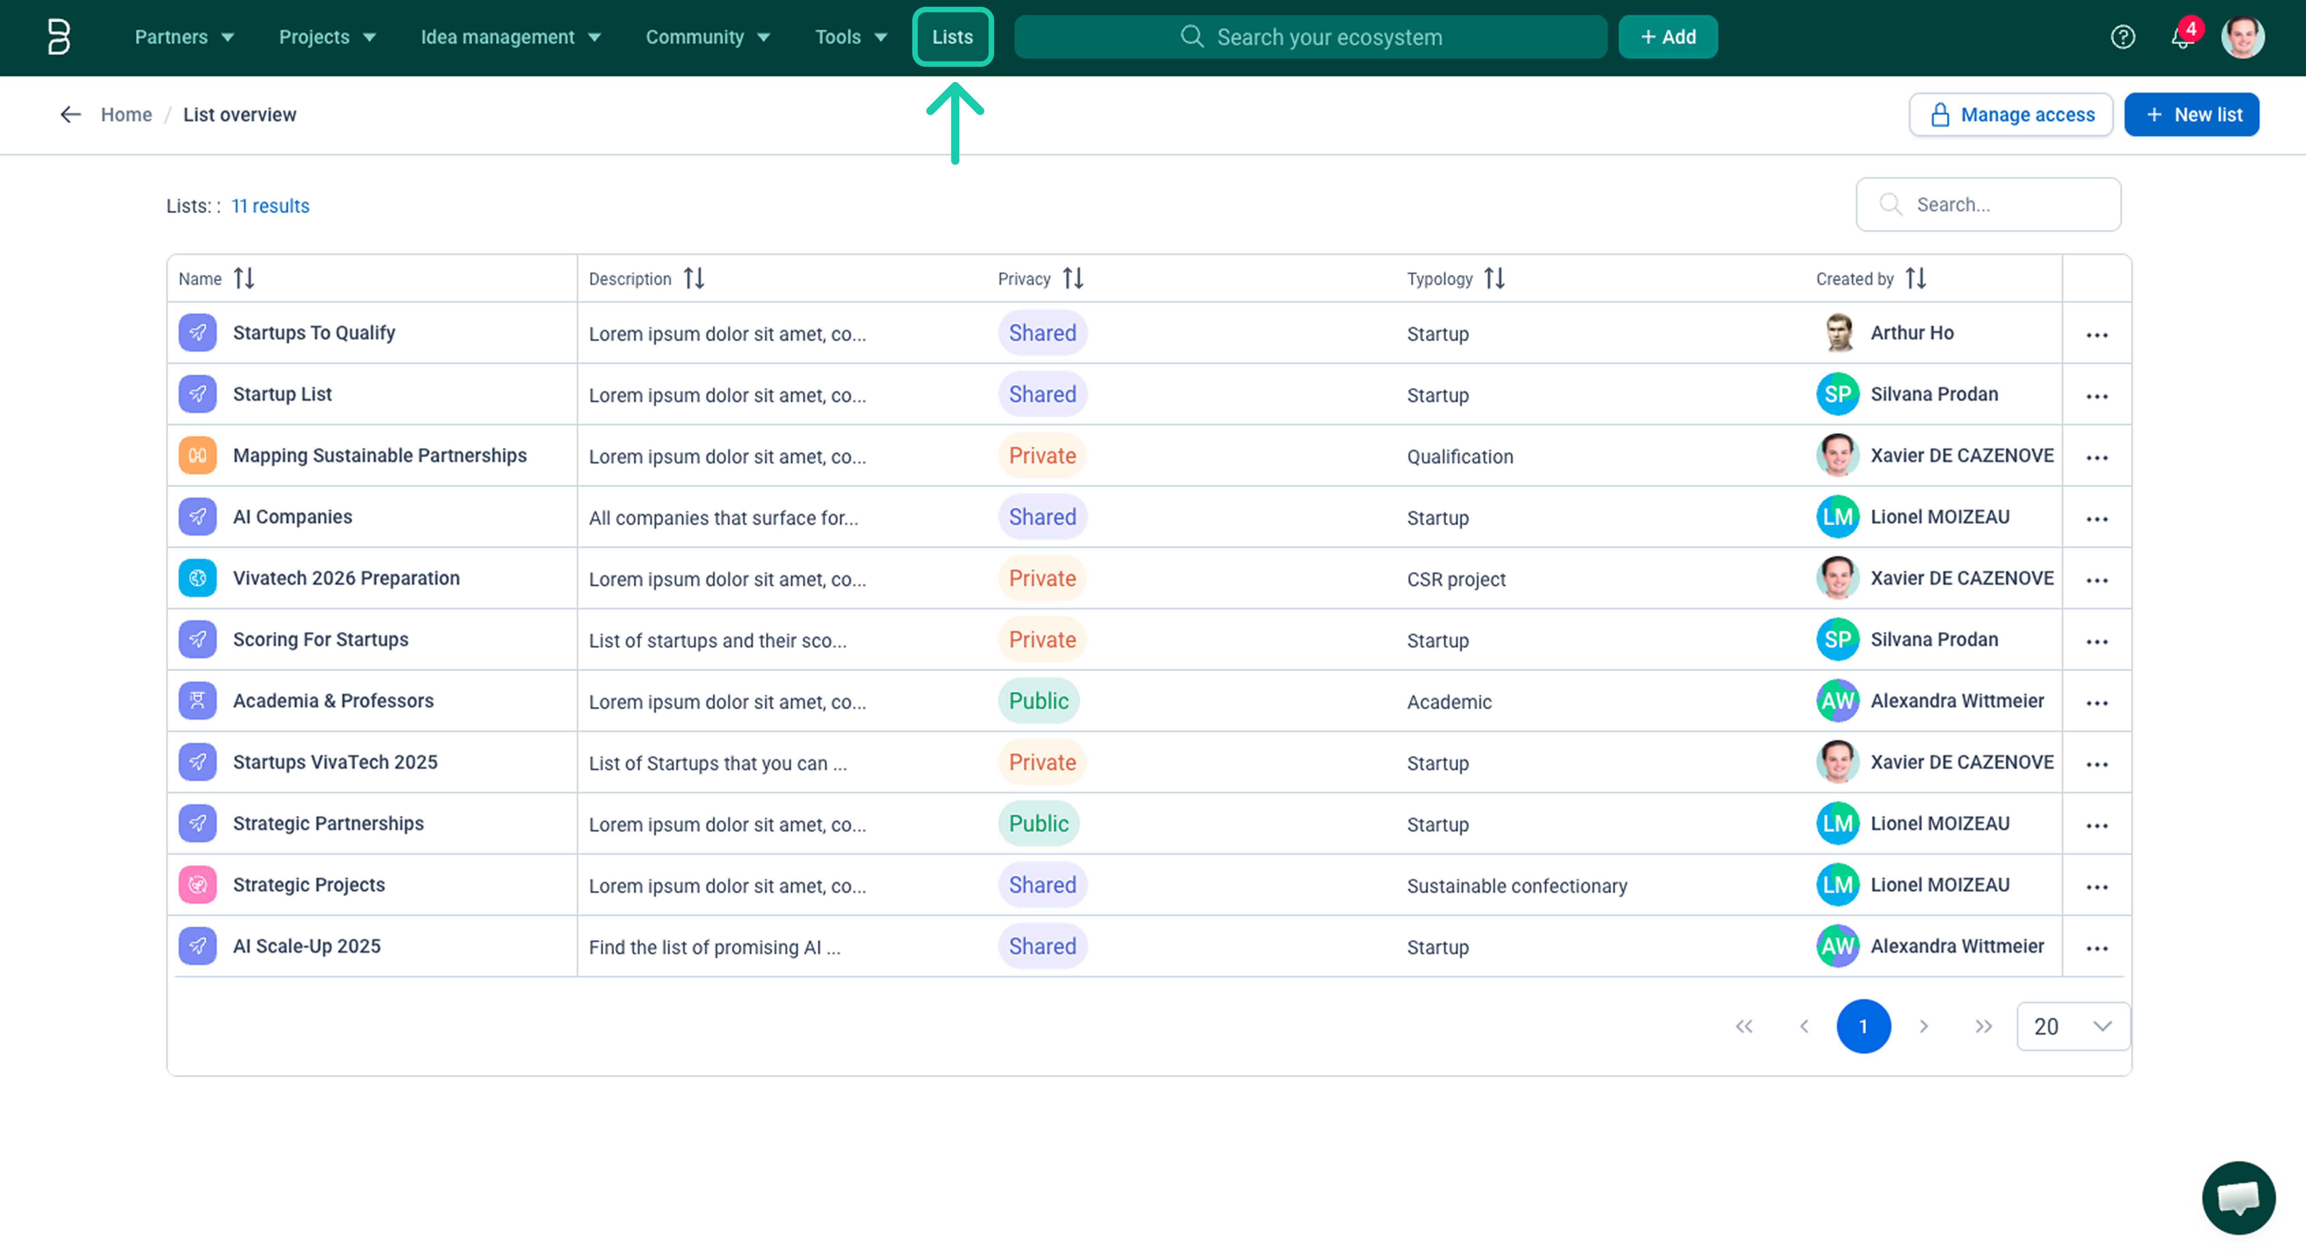2306x1254 pixels.
Task: Click the CSR project typology cell
Action: point(1456,580)
